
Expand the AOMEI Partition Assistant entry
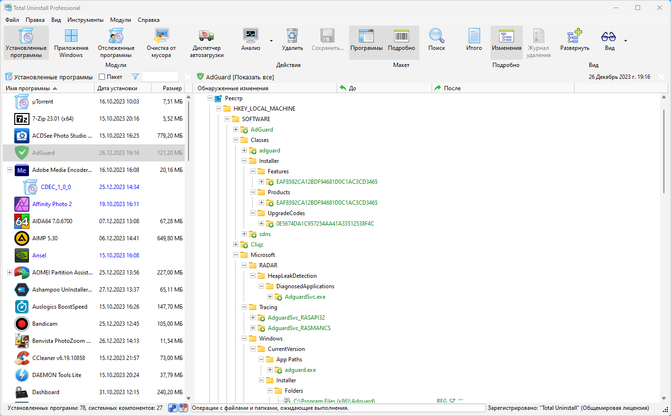(x=9, y=273)
